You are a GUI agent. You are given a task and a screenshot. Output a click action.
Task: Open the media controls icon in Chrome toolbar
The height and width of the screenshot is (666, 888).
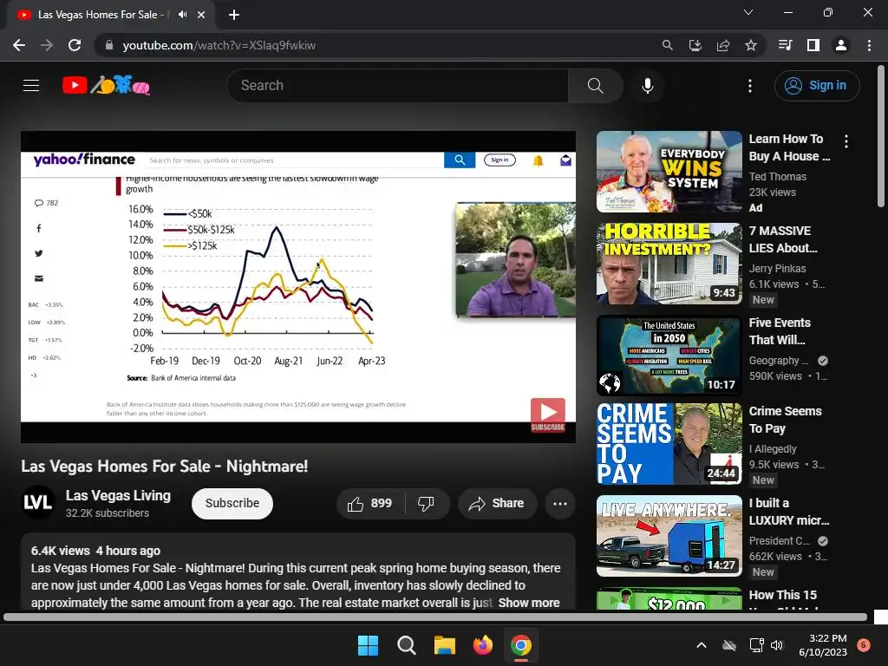pos(785,45)
